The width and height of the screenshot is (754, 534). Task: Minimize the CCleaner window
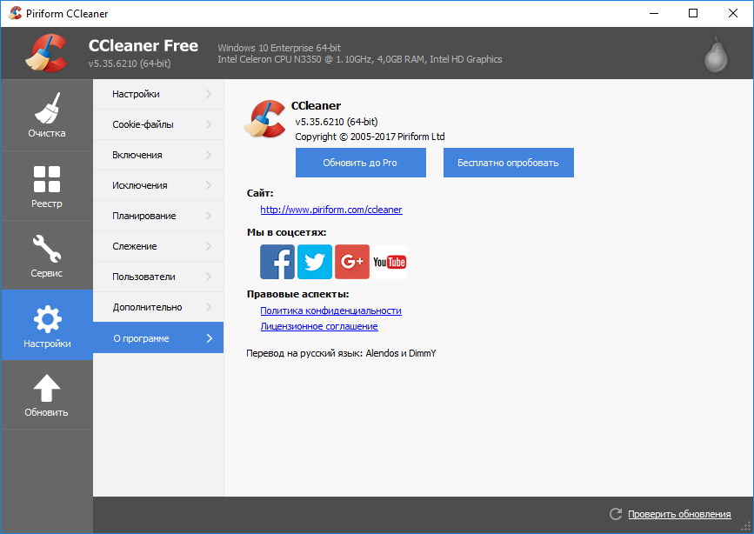[x=654, y=13]
